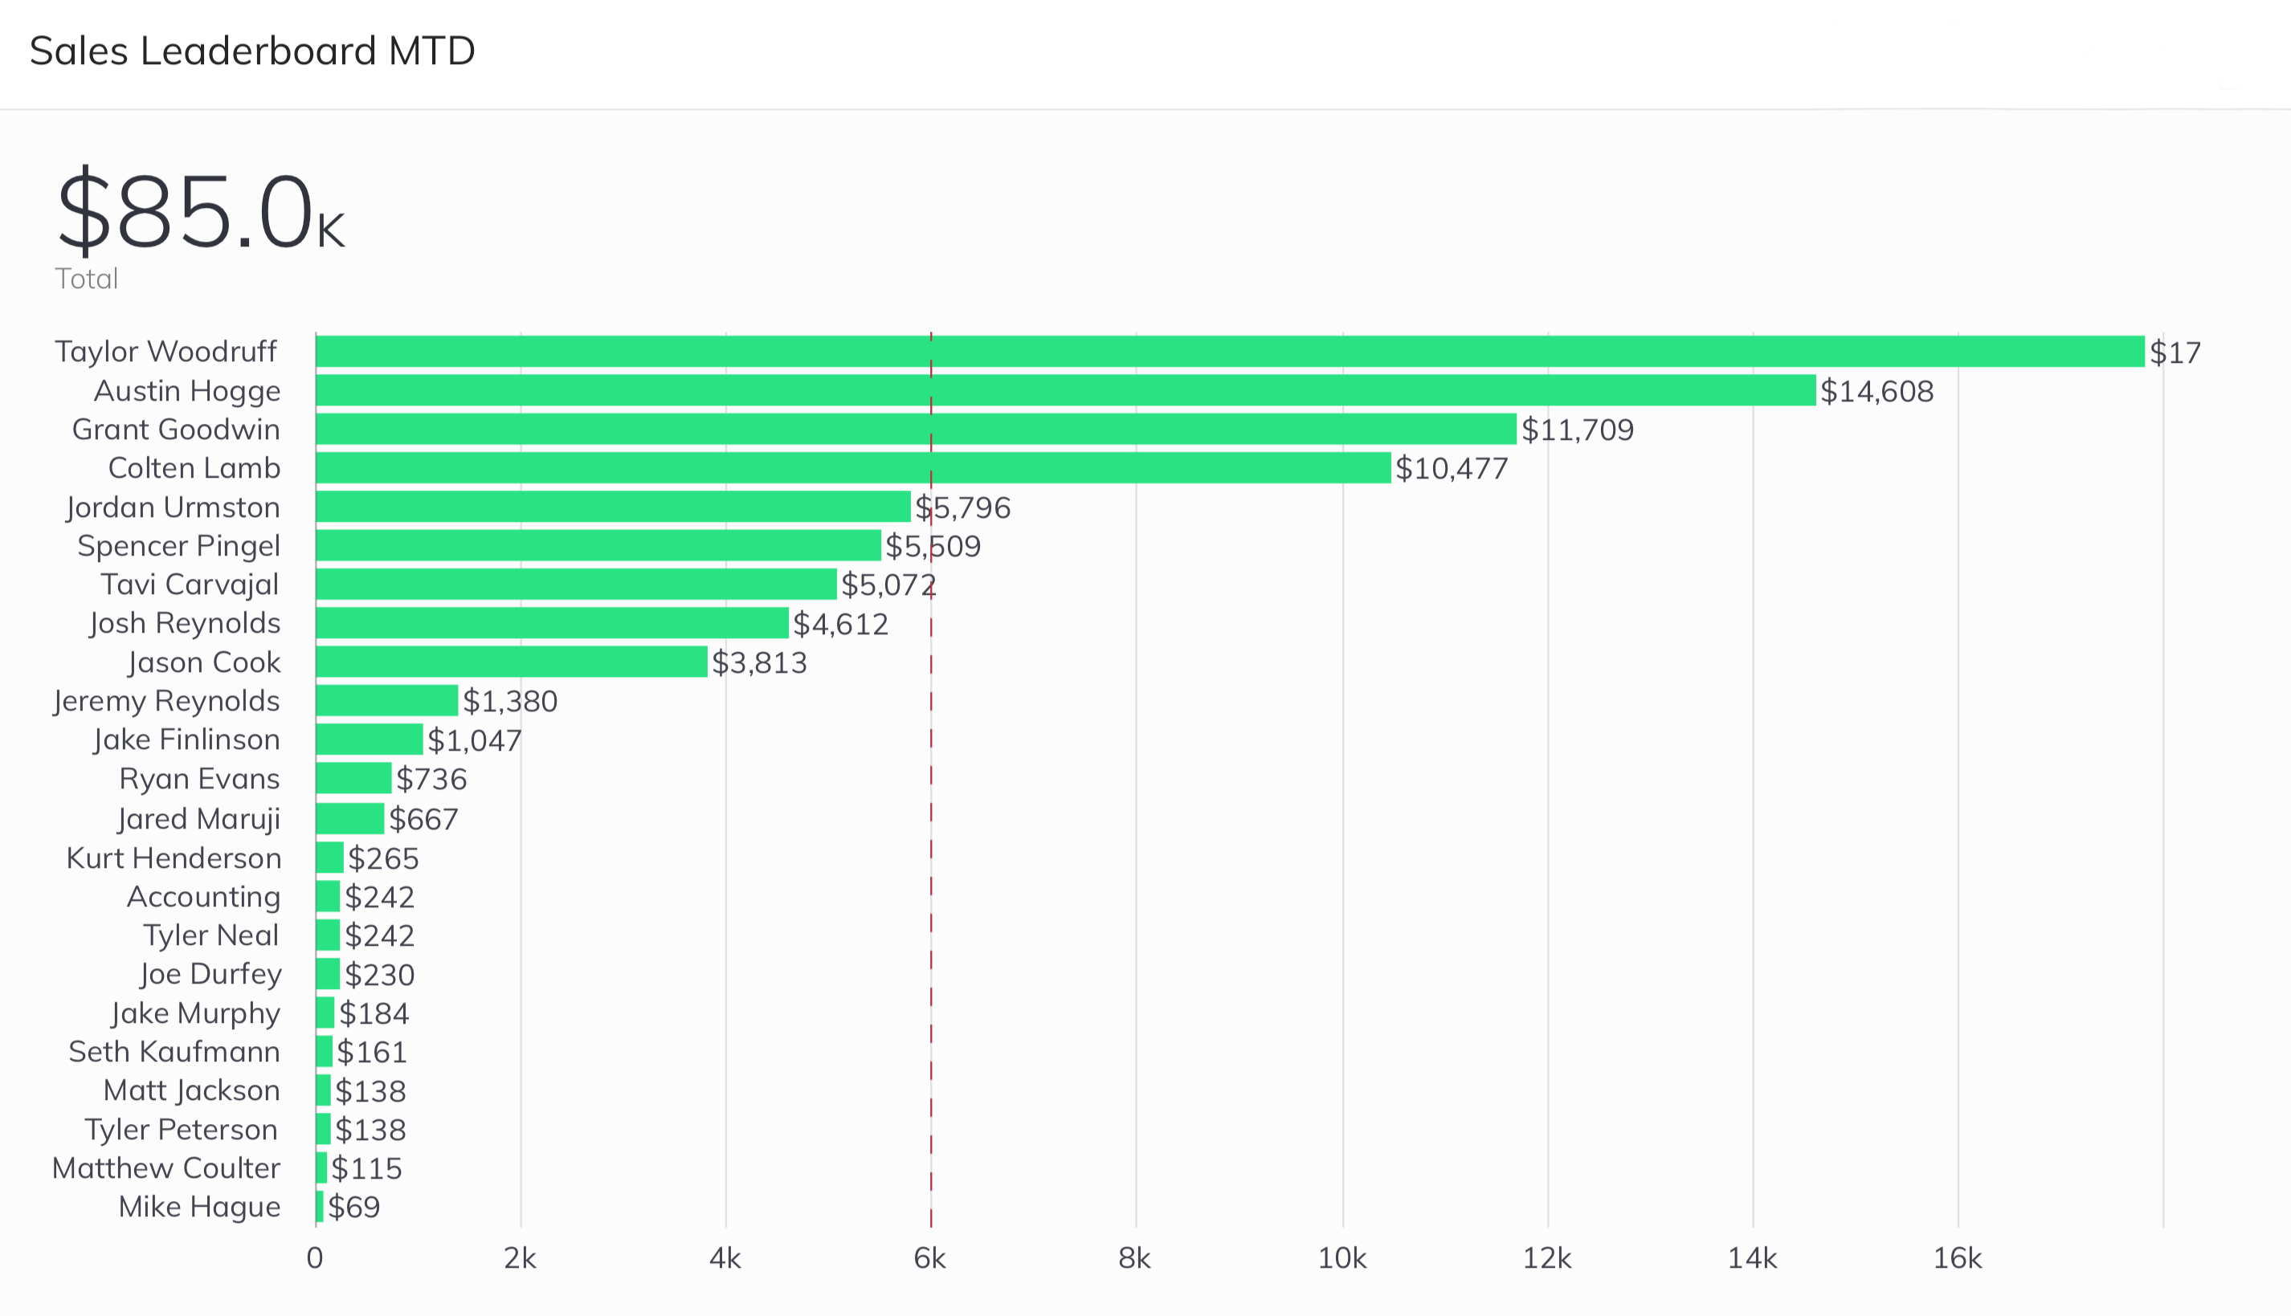Click Jake Finlinson's $1,047 bar
The image size is (2291, 1316).
(x=369, y=739)
